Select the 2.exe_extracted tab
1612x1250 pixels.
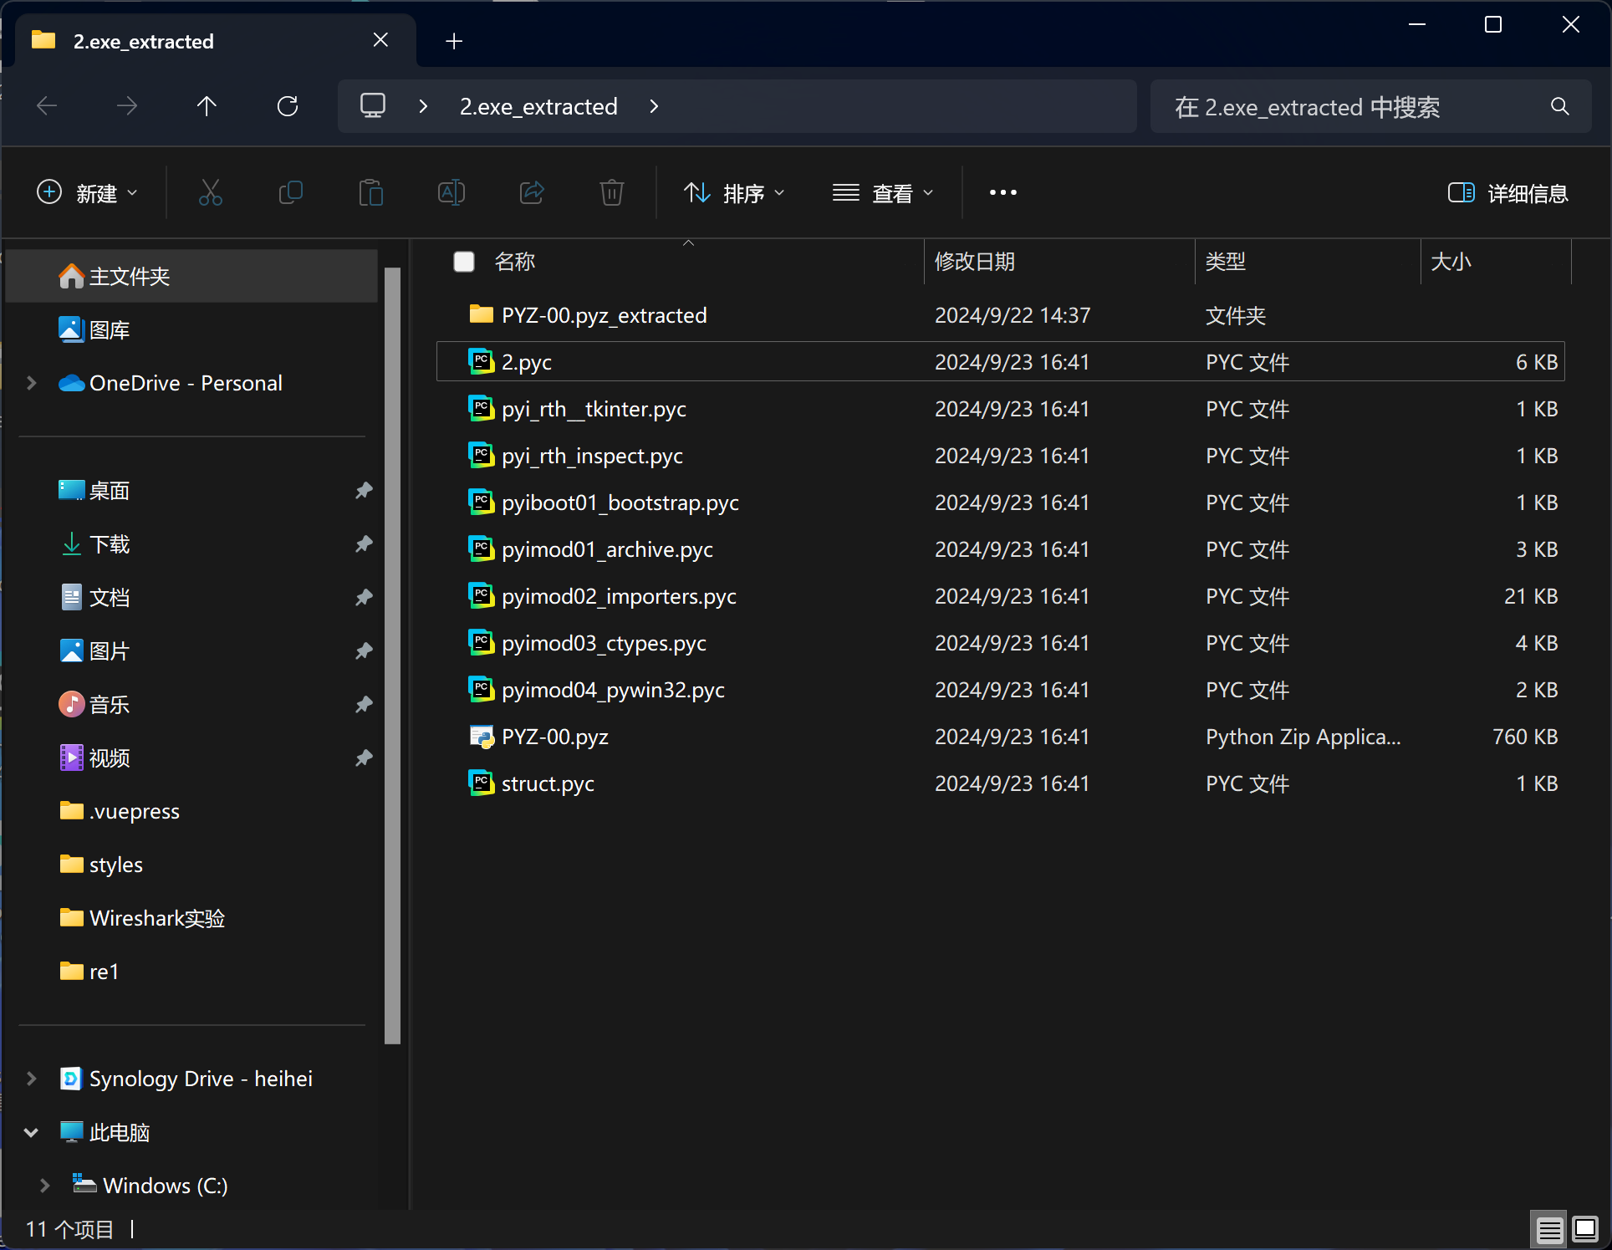tap(216, 40)
